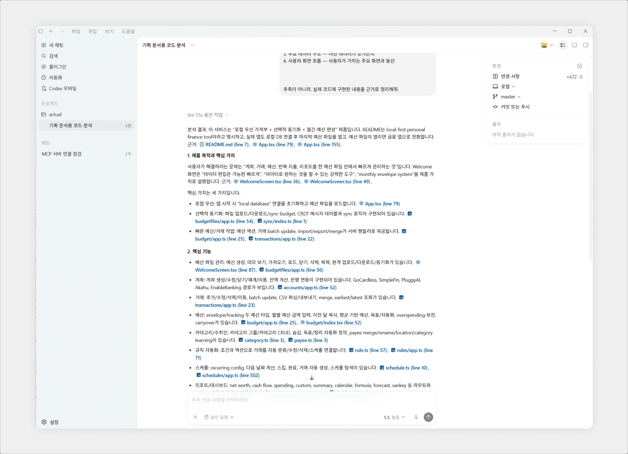
Task: Open the 편집 menu
Action: coord(93,31)
